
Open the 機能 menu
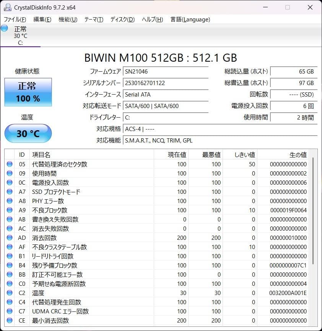click(x=67, y=20)
